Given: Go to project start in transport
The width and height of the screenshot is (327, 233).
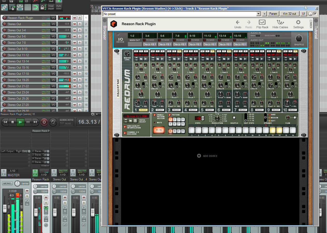Looking at the screenshot, I should tap(5, 122).
